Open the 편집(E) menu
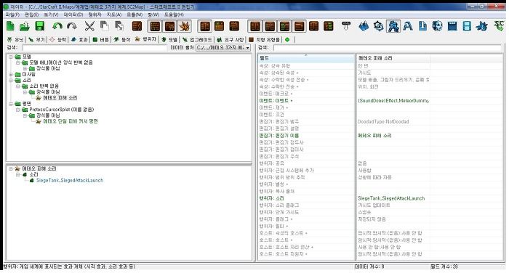Viewport: 509px width, 273px height. tap(31, 15)
